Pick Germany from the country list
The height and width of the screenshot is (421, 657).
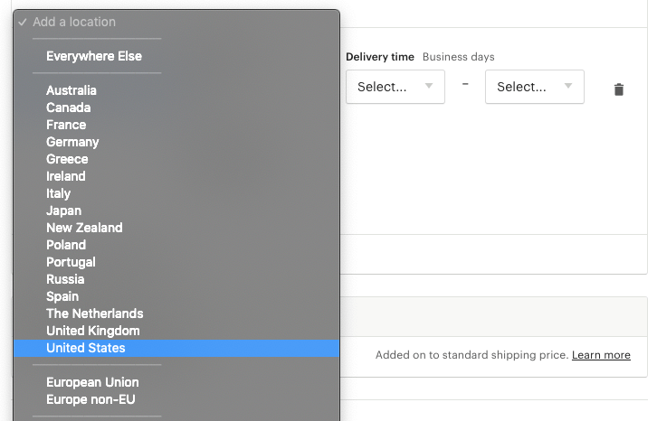tap(176, 142)
